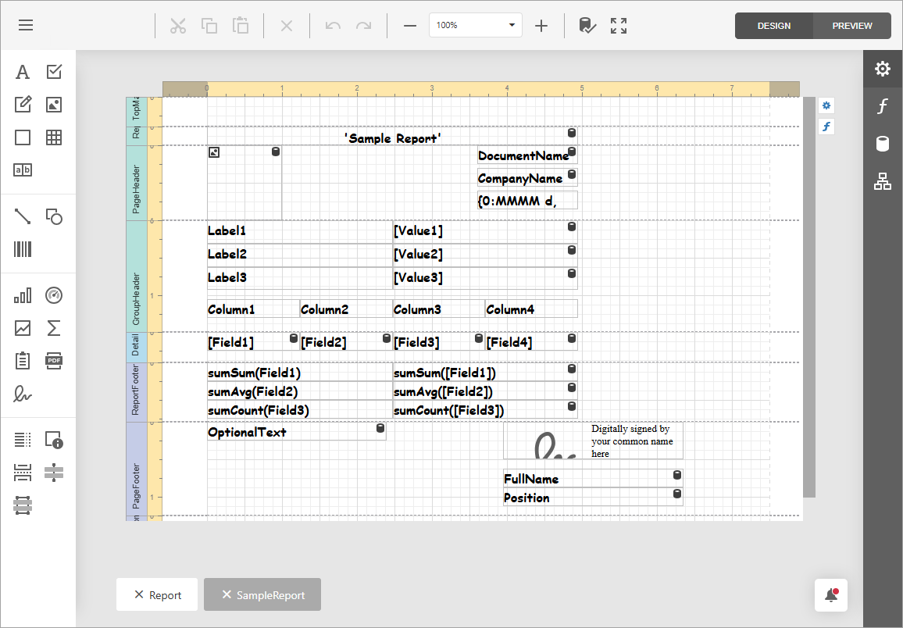Screen dimensions: 903x628
Task: Open the Report Explorer hierarchy panel
Action: (x=883, y=181)
